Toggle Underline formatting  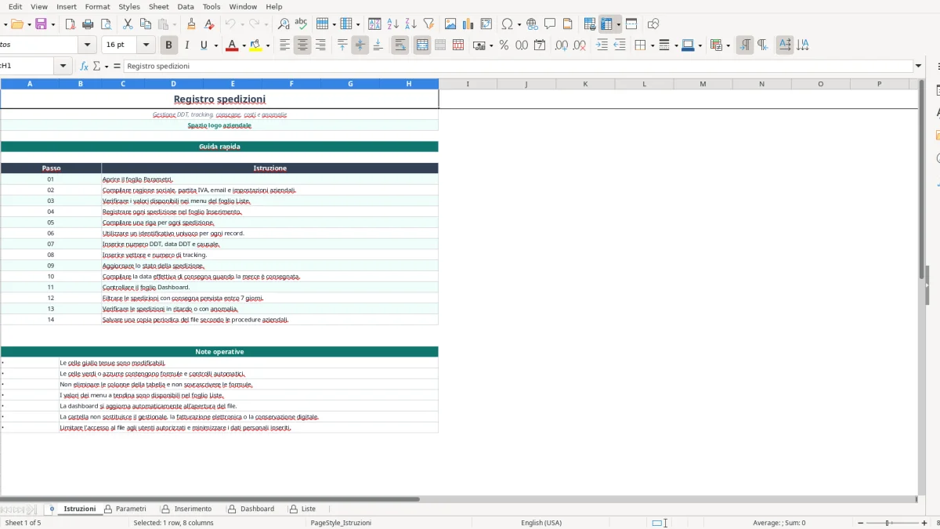pyautogui.click(x=204, y=45)
